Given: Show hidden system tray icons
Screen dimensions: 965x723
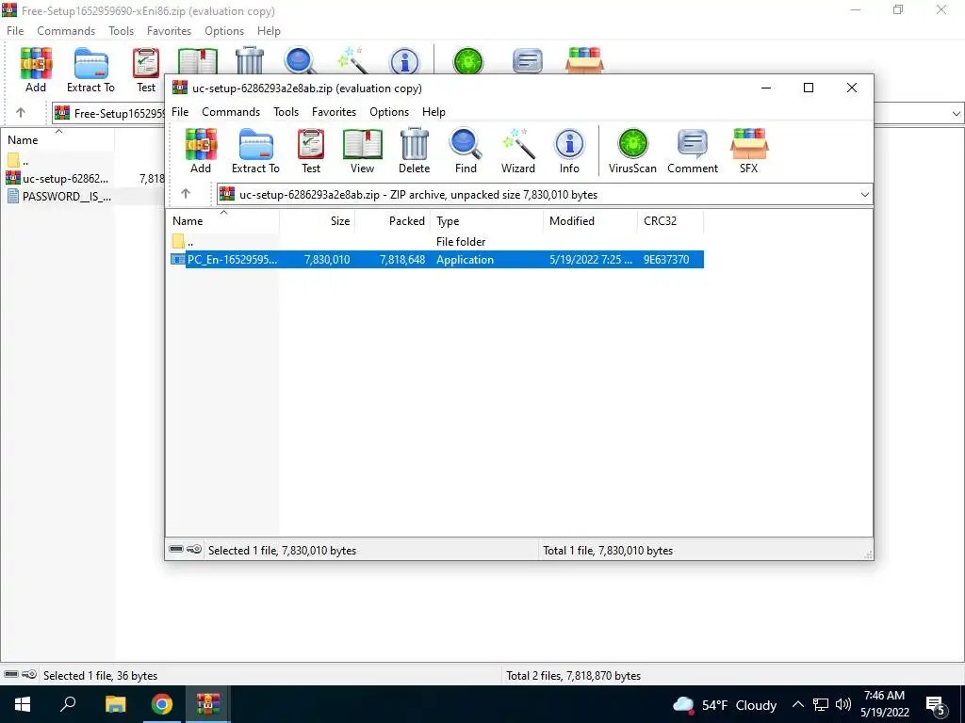Looking at the screenshot, I should click(797, 704).
